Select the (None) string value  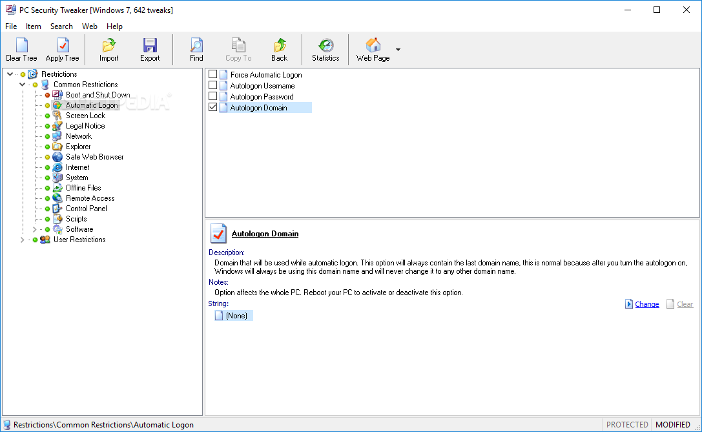pos(234,316)
